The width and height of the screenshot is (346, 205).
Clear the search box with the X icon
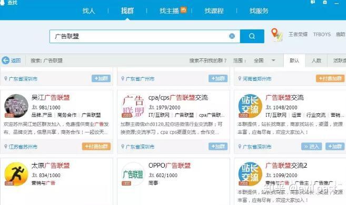pos(232,36)
